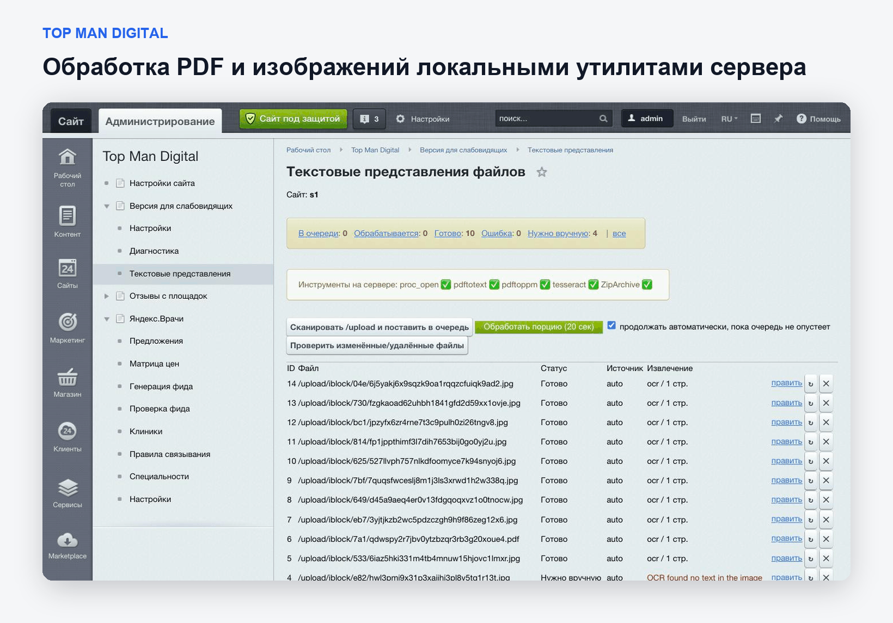Collapse Яндекс.Врачи tree node
Image resolution: width=893 pixels, height=623 pixels.
107,319
